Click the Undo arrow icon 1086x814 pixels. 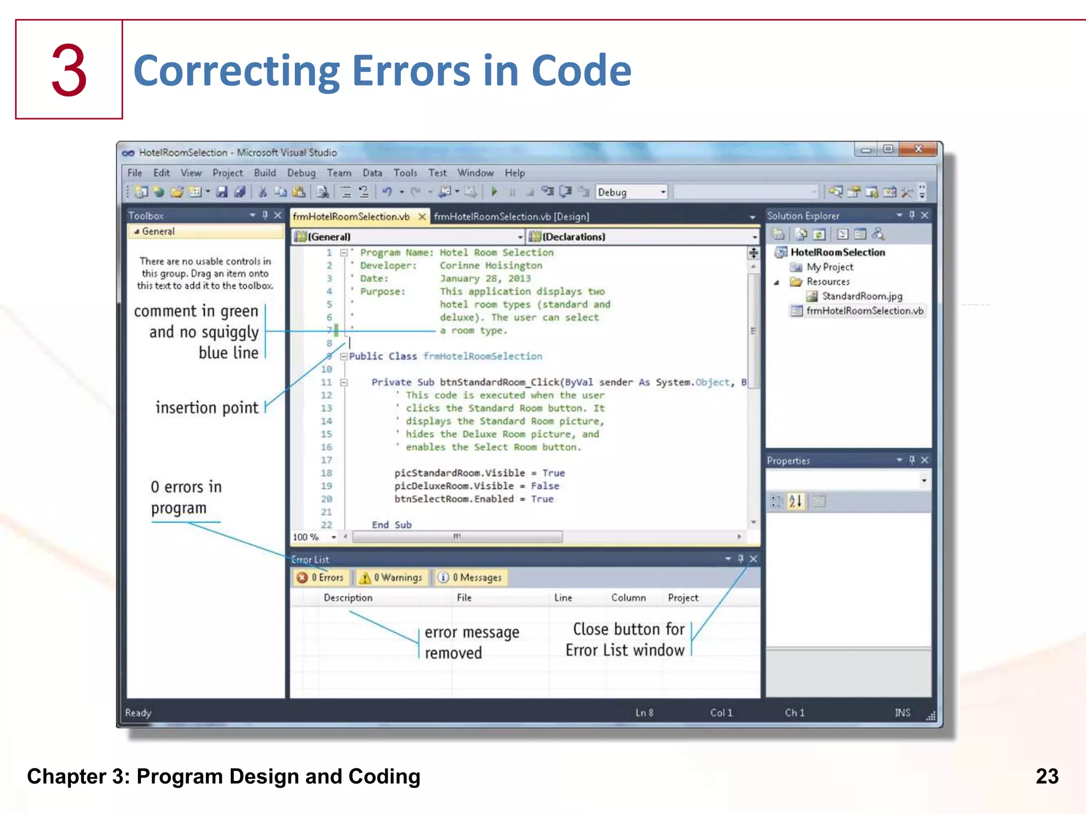point(387,192)
